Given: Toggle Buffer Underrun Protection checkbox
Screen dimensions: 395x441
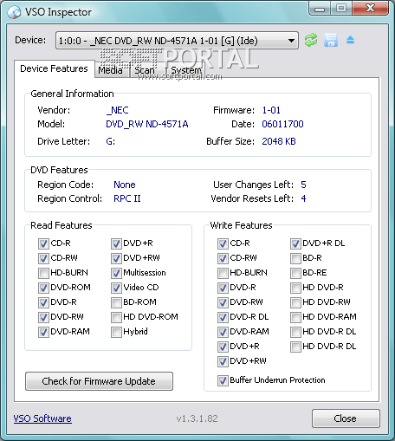Looking at the screenshot, I should [223, 380].
